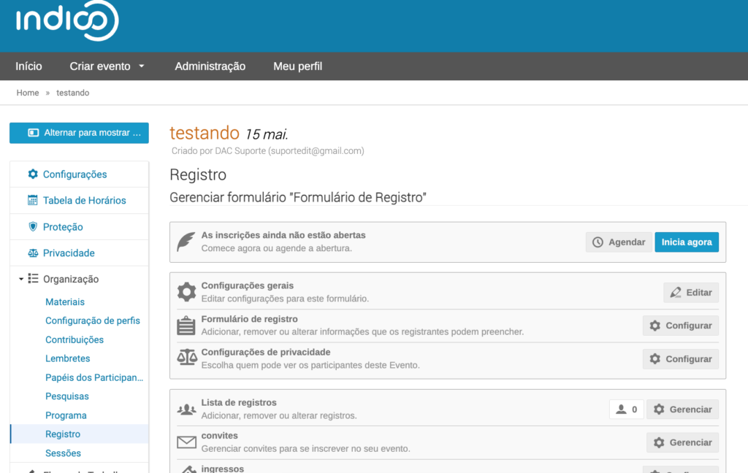748x473 pixels.
Task: Click the gear icon of Configurações gerais
Action: (x=186, y=292)
